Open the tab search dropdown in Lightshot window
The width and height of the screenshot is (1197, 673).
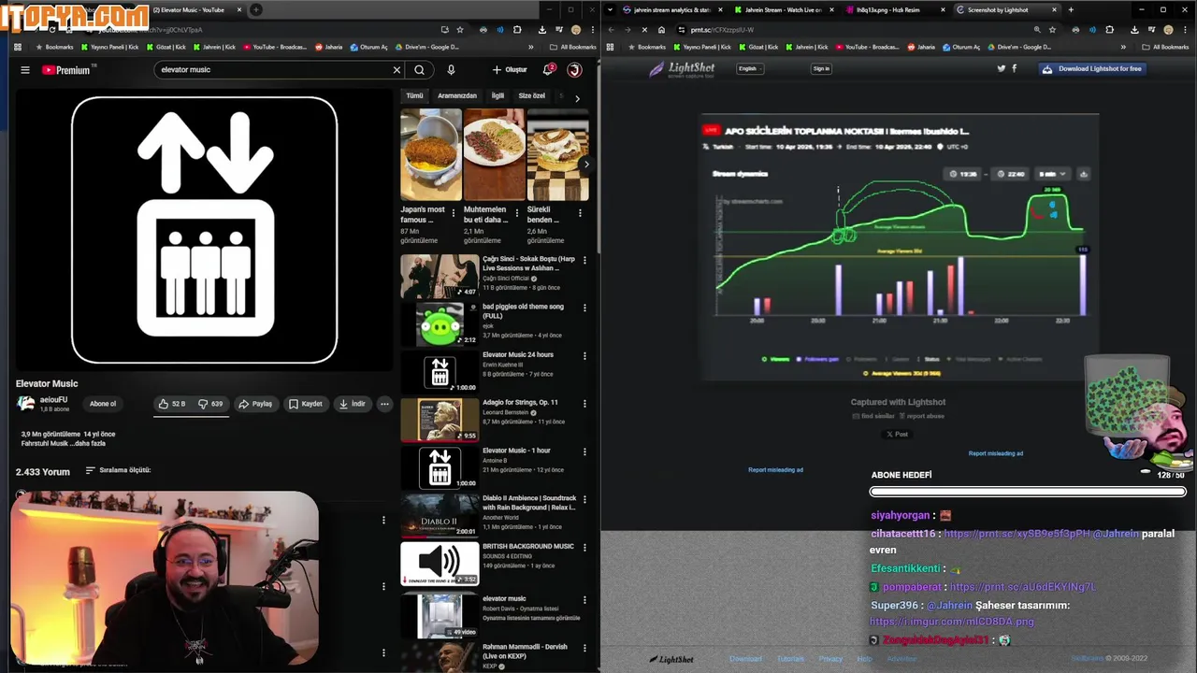click(x=611, y=10)
